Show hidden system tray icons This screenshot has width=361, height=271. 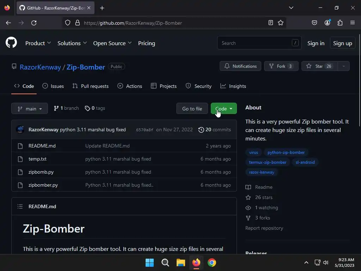pos(306,263)
